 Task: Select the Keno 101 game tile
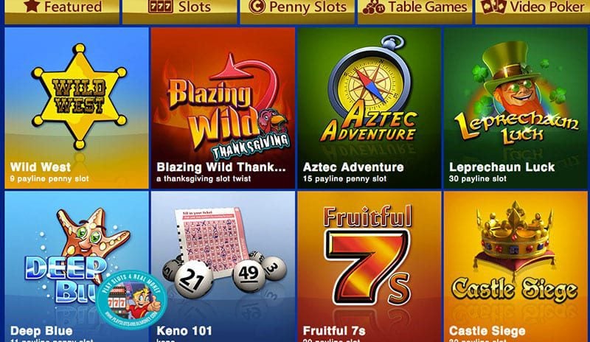(x=223, y=267)
